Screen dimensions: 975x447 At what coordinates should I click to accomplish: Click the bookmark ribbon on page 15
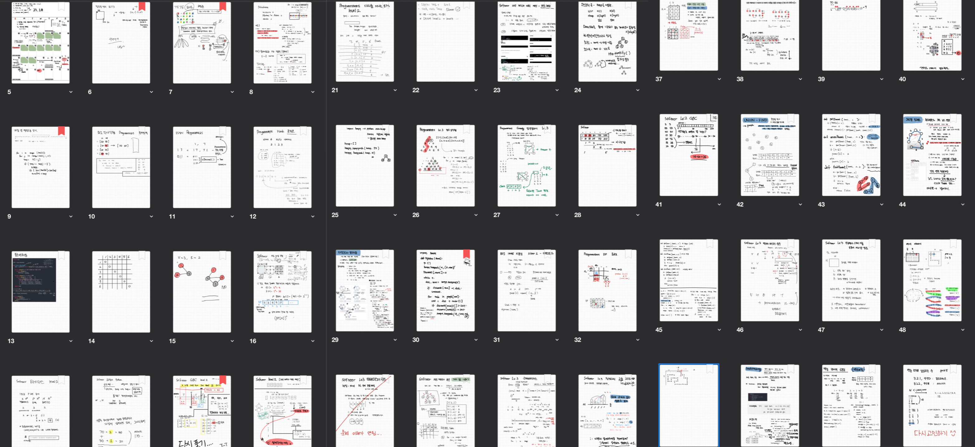coord(223,256)
